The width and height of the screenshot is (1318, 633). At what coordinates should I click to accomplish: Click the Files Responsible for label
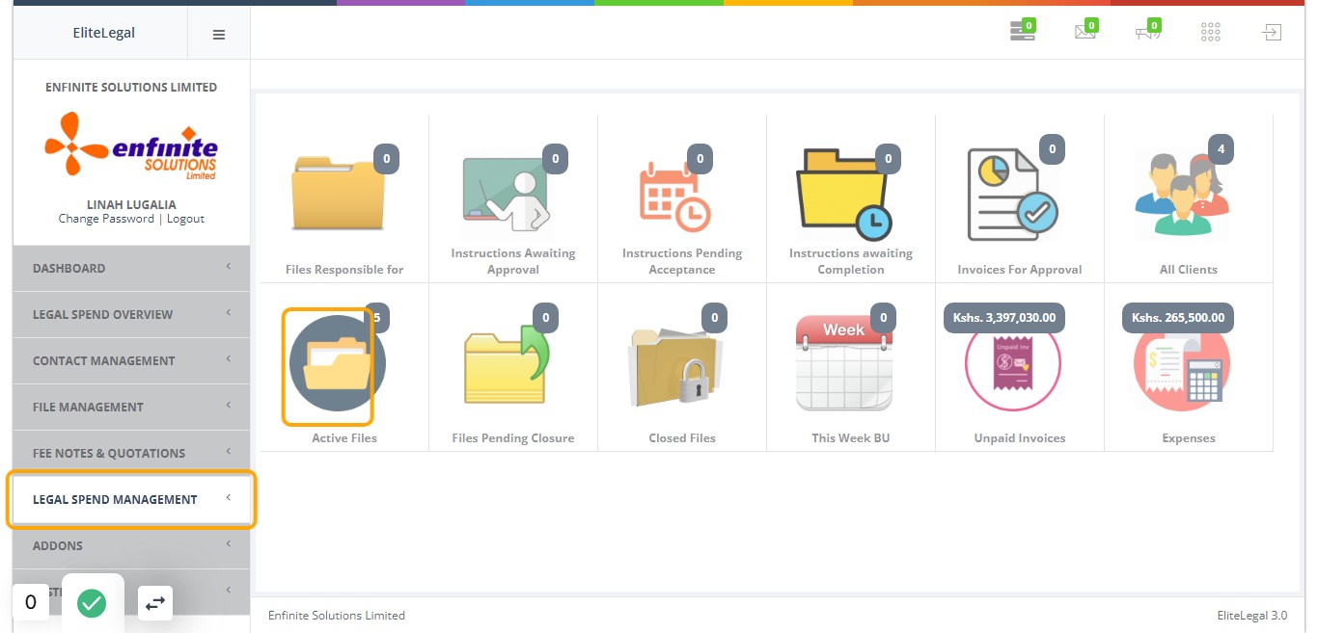344,270
